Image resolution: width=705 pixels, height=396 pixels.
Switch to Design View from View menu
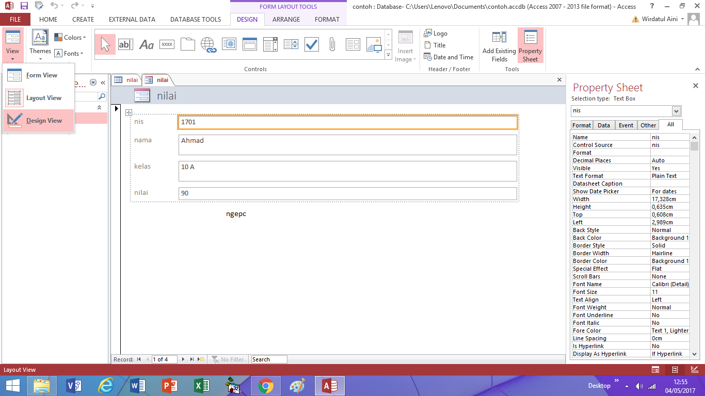click(x=44, y=120)
